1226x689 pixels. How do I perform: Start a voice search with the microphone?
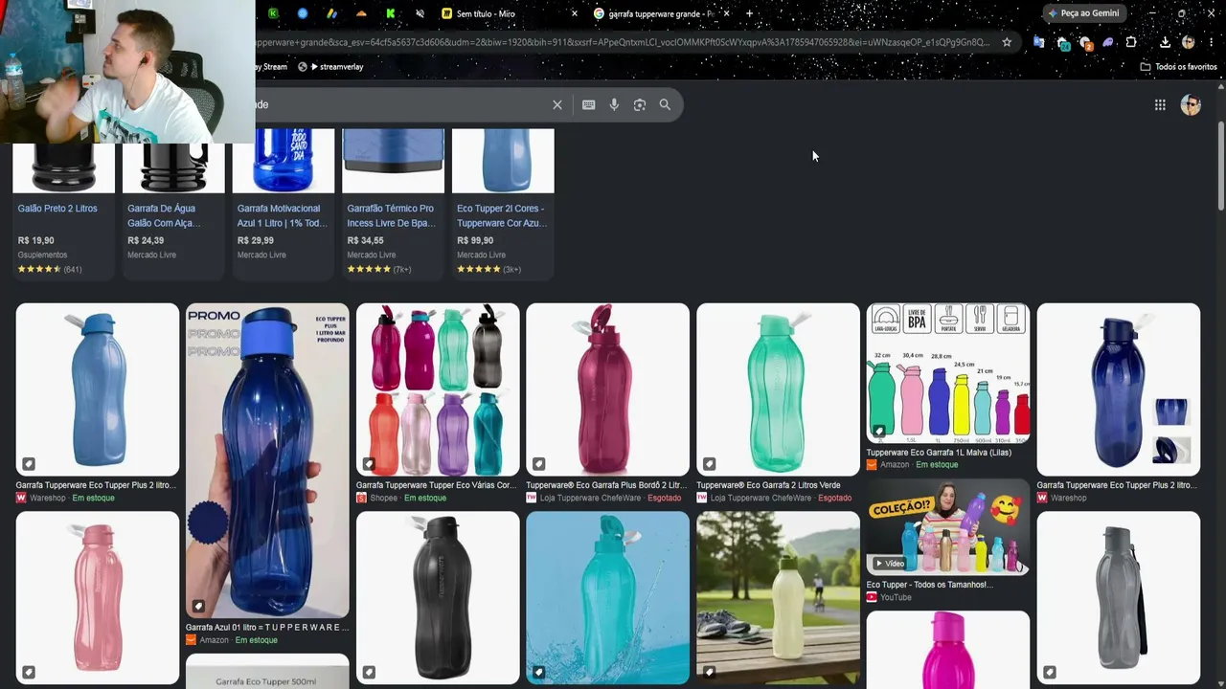point(614,105)
